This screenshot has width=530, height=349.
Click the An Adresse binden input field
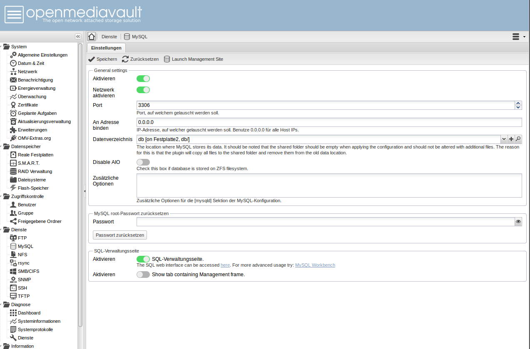329,122
